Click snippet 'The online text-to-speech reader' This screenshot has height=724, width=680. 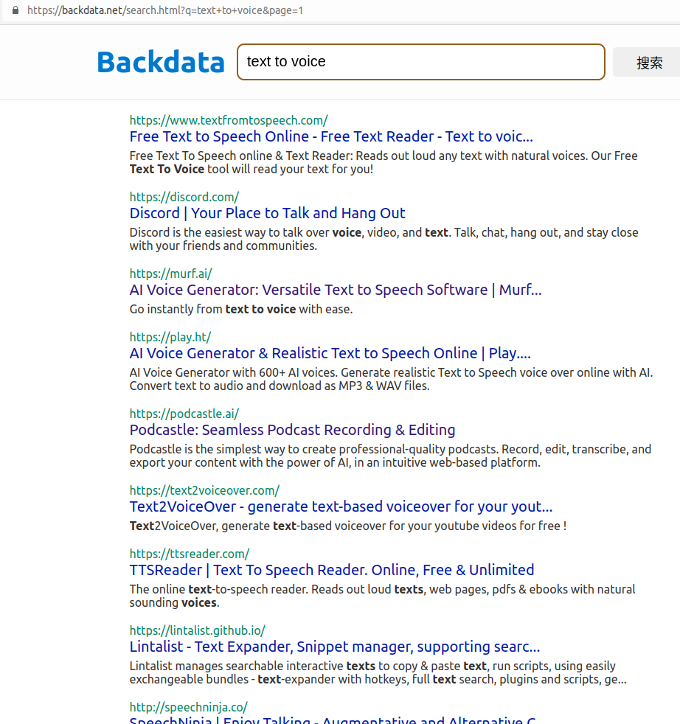[383, 596]
